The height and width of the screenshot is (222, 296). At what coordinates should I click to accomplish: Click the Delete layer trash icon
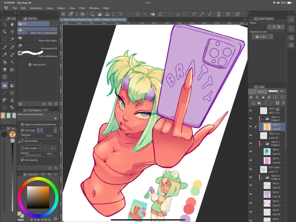click(x=283, y=103)
